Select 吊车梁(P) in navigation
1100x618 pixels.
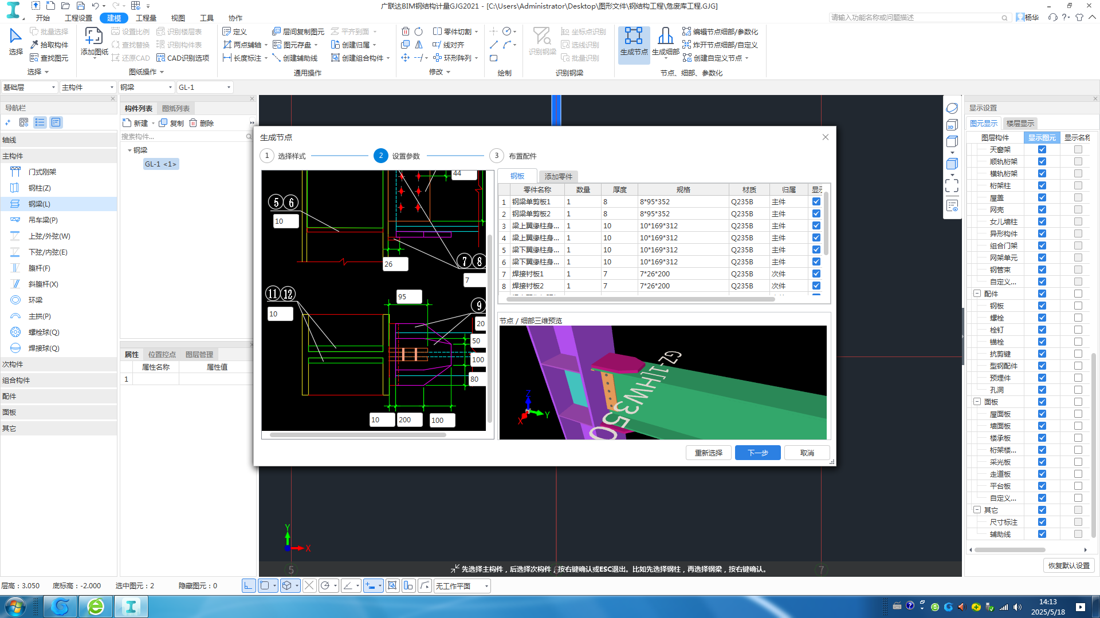point(43,220)
